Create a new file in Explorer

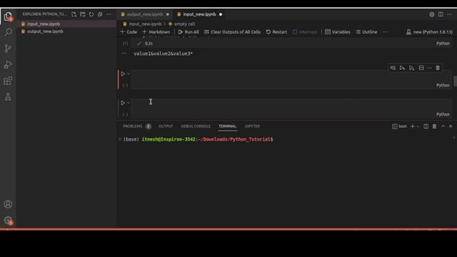74,14
